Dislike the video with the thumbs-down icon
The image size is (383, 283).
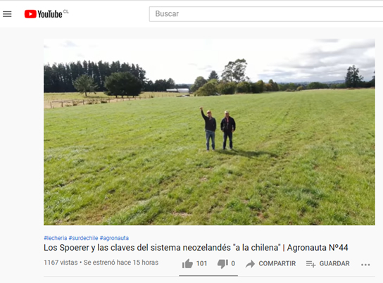[222, 263]
